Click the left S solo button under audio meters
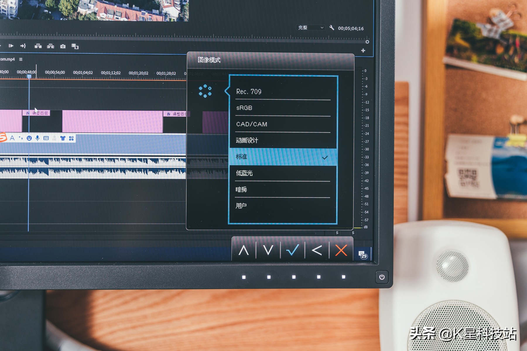527x351 pixels. (337, 233)
